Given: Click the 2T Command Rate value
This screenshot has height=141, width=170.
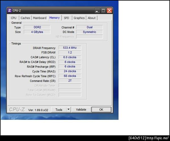Looking at the screenshot, I should (70, 81).
